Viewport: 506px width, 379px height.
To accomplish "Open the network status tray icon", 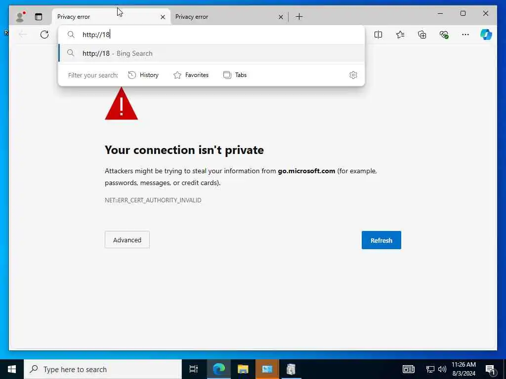I will point(430,369).
